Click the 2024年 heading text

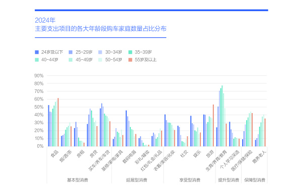click(x=45, y=20)
